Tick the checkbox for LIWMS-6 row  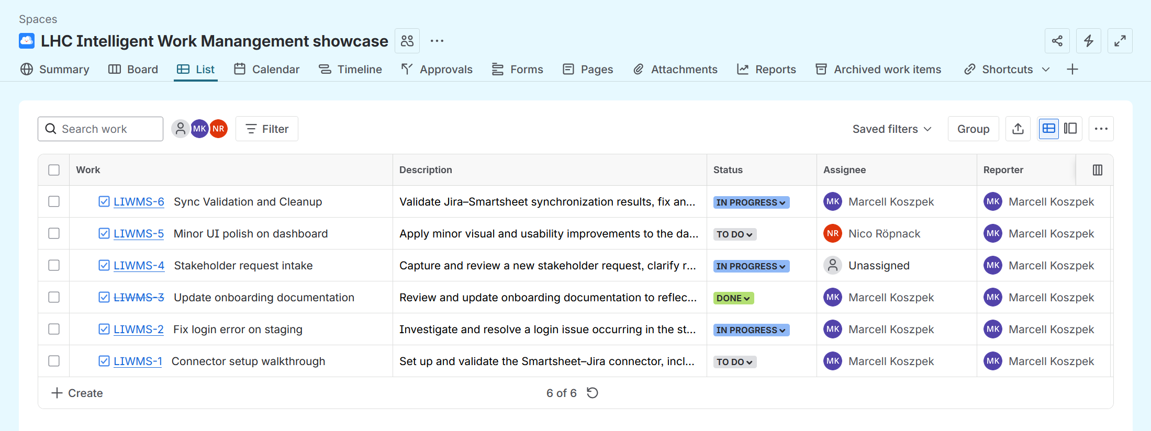tap(54, 202)
